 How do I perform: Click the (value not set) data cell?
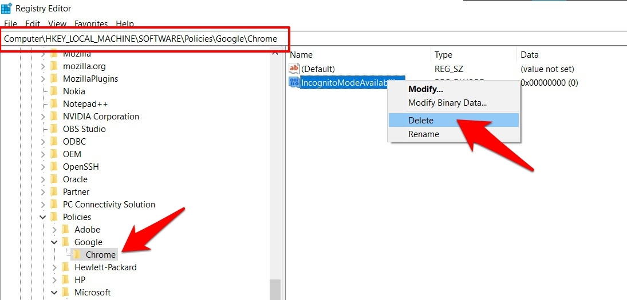pyautogui.click(x=547, y=69)
